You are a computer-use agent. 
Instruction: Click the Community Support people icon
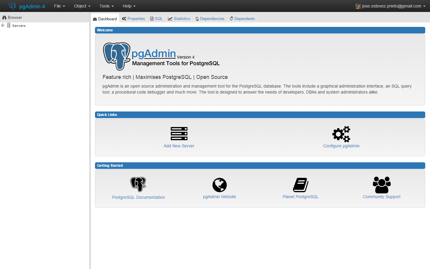pos(382,185)
